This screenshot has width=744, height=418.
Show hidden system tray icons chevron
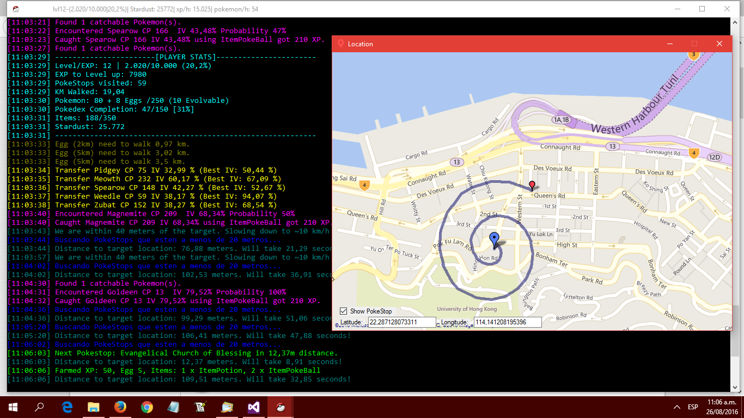click(677, 407)
